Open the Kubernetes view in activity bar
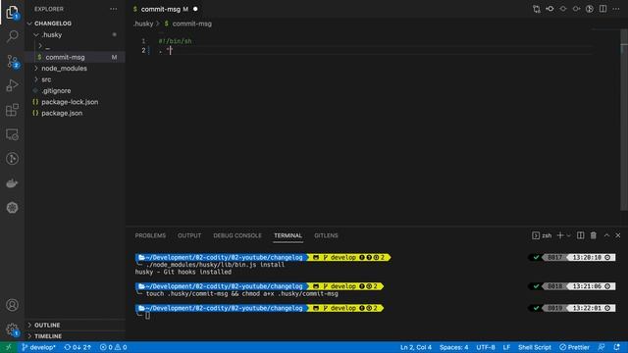This screenshot has height=353, width=628. (12, 208)
